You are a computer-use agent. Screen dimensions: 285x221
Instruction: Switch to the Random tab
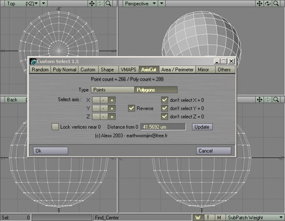[40, 69]
